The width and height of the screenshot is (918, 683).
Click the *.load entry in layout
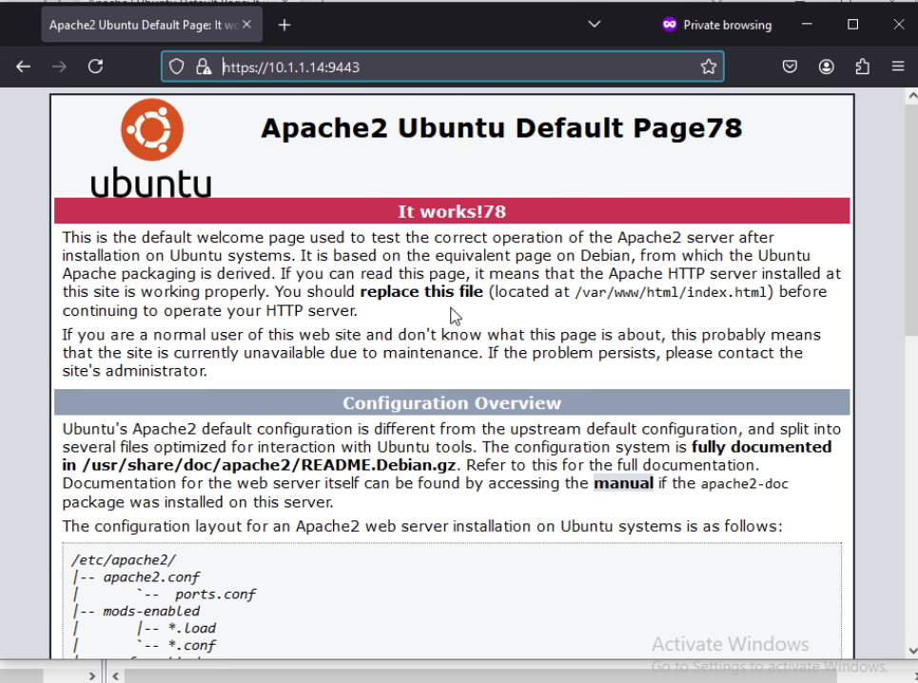pyautogui.click(x=192, y=629)
